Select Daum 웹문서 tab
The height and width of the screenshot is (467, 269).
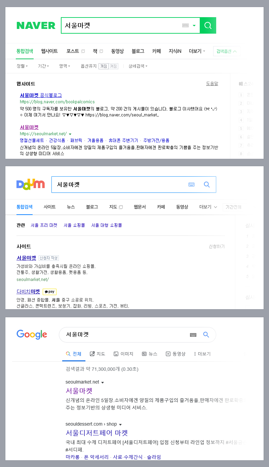[x=140, y=207]
